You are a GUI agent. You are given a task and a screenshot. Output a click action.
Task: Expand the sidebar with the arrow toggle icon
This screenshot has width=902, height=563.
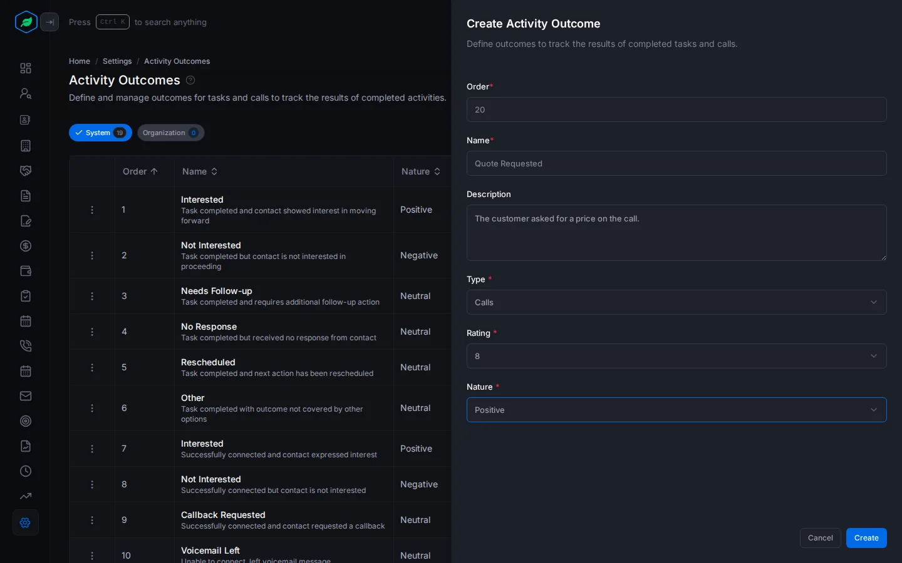49,22
